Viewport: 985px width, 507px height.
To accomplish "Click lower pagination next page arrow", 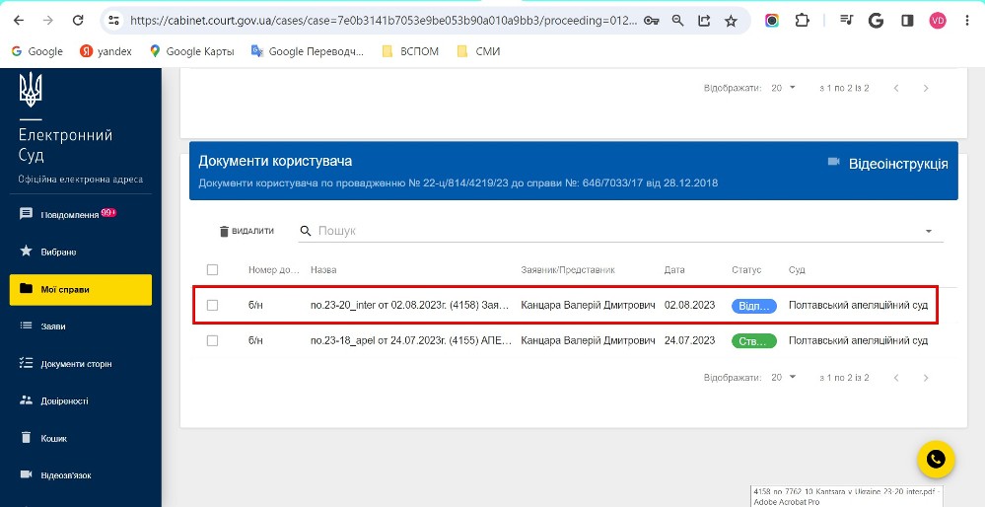I will [x=925, y=378].
